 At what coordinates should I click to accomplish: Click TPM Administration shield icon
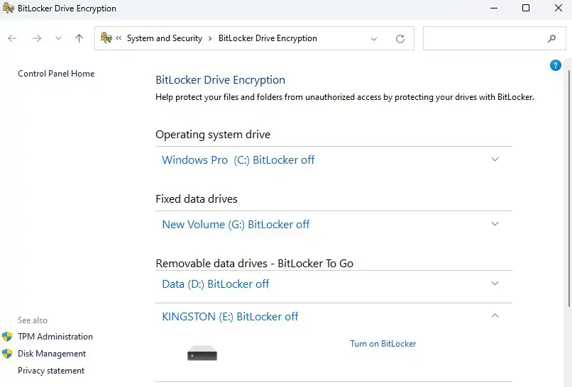pyautogui.click(x=7, y=337)
